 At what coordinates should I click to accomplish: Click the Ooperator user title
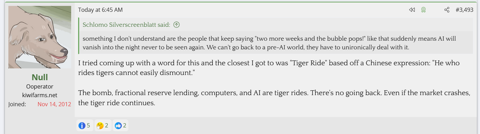tap(40, 86)
